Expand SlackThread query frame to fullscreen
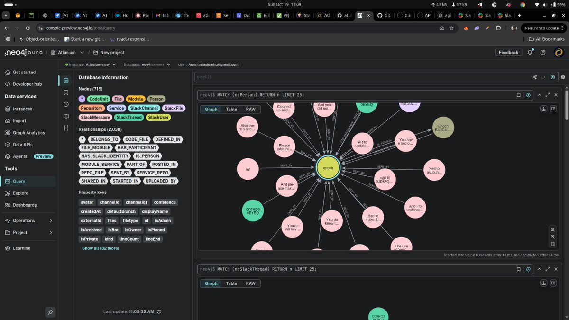This screenshot has height=320, width=569. point(548,269)
